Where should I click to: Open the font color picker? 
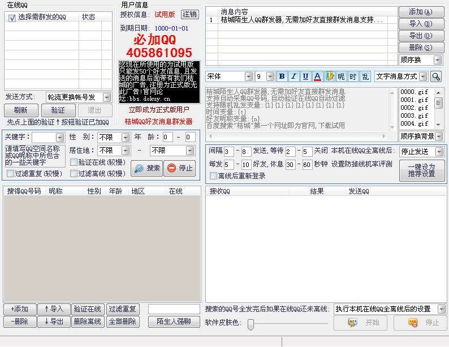pyautogui.click(x=317, y=76)
